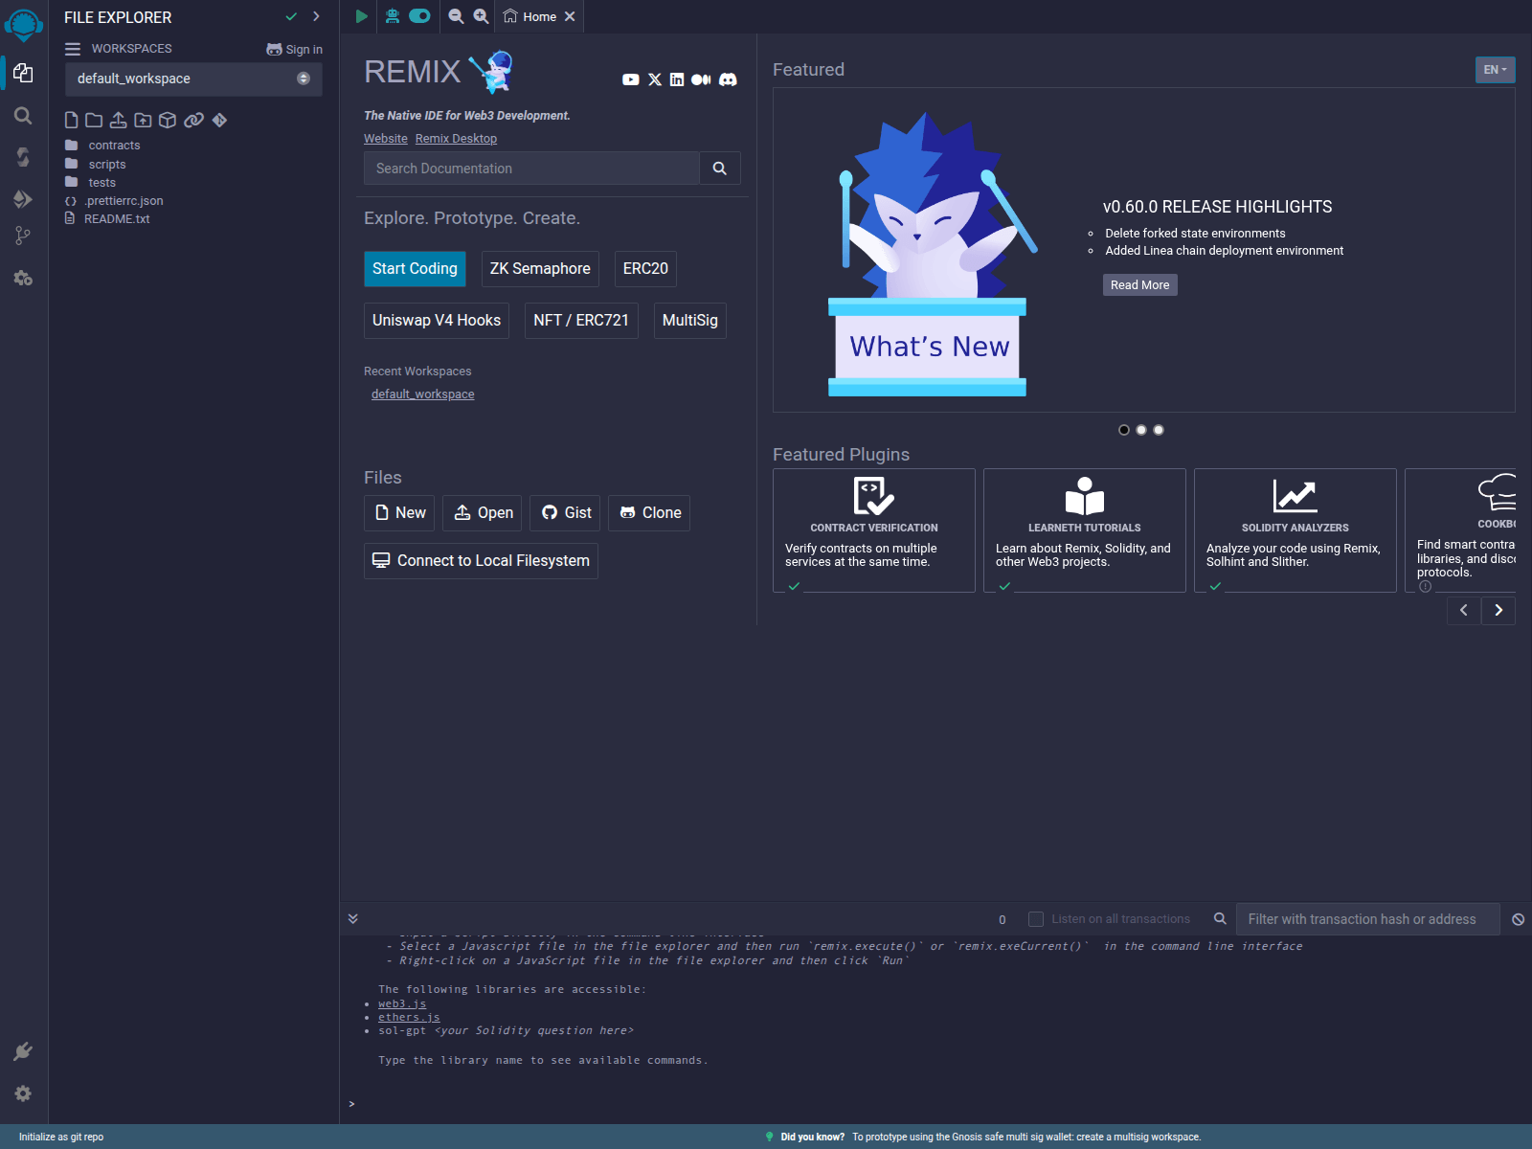Open the File Explorer sidebar icon
The width and height of the screenshot is (1532, 1149).
tap(23, 73)
